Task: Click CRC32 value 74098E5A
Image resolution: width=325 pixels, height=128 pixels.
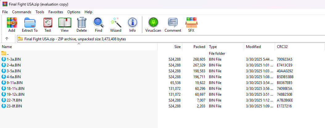Action: (x=285, y=89)
